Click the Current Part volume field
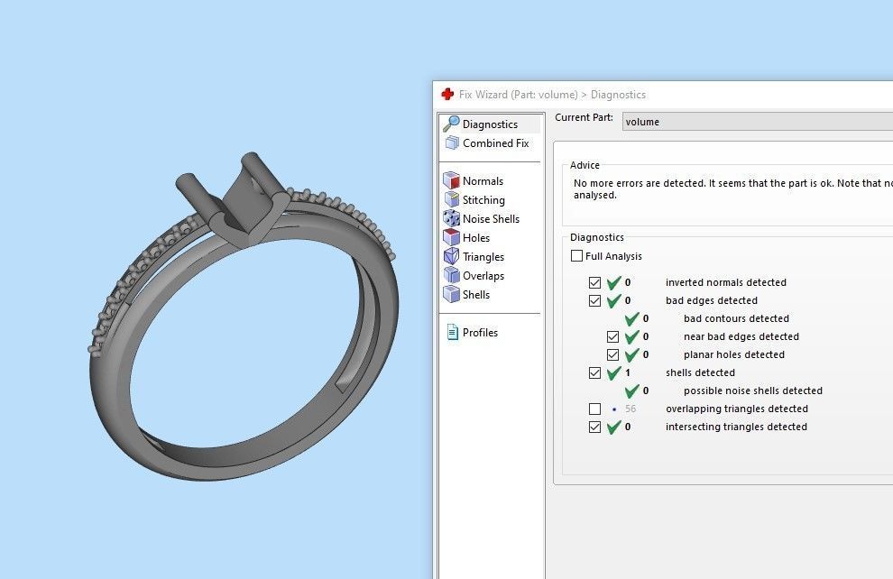This screenshot has height=579, width=893. coord(758,121)
